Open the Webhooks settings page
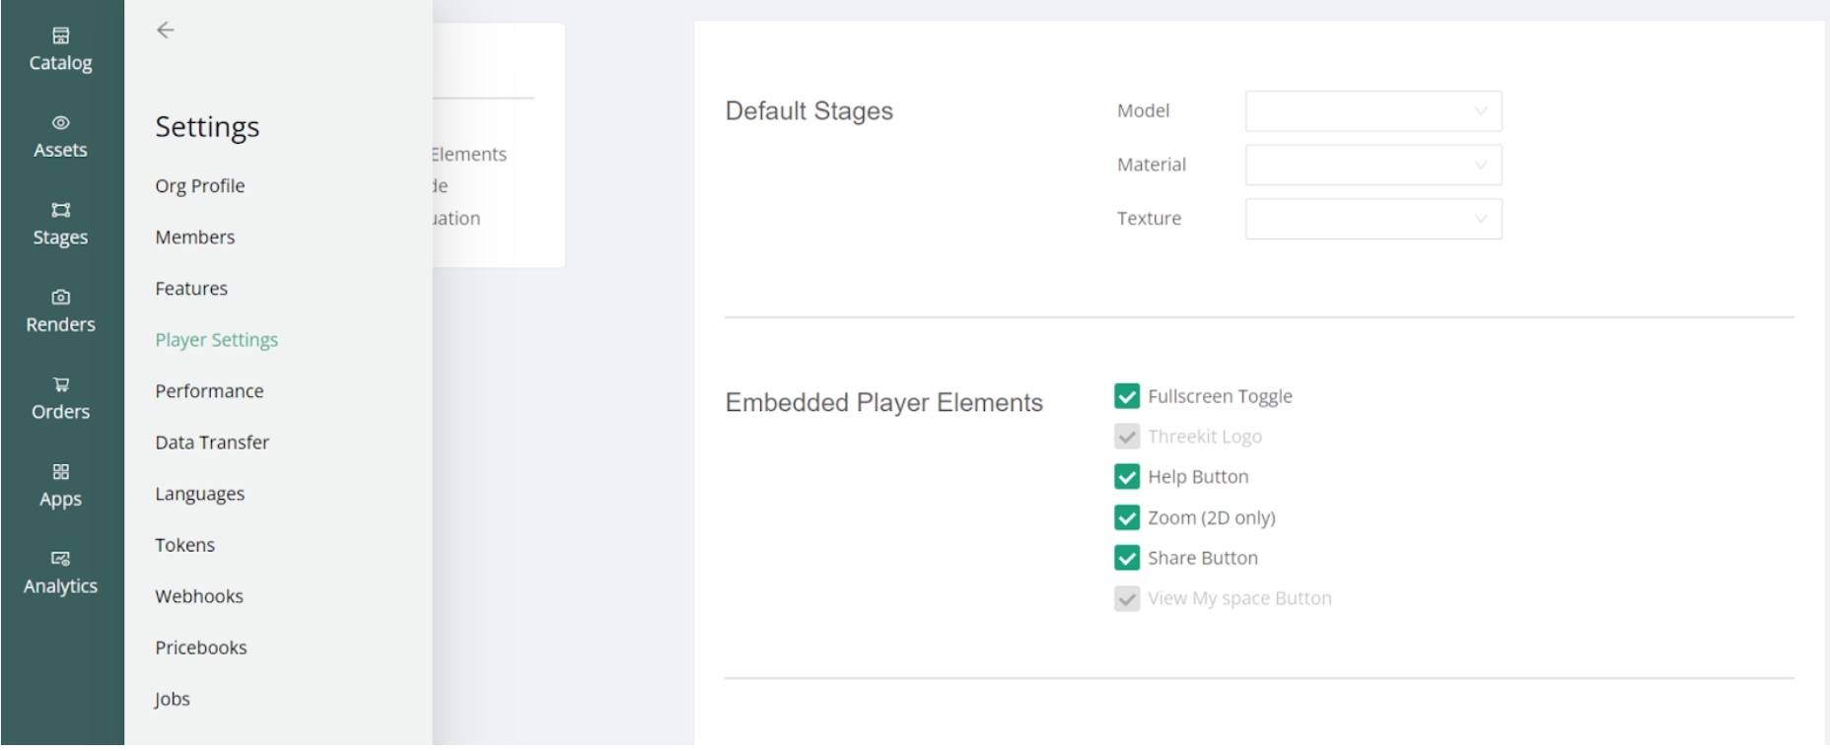This screenshot has width=1830, height=751. (x=199, y=596)
